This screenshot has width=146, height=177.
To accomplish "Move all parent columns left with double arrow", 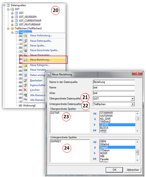I will (94, 114).
